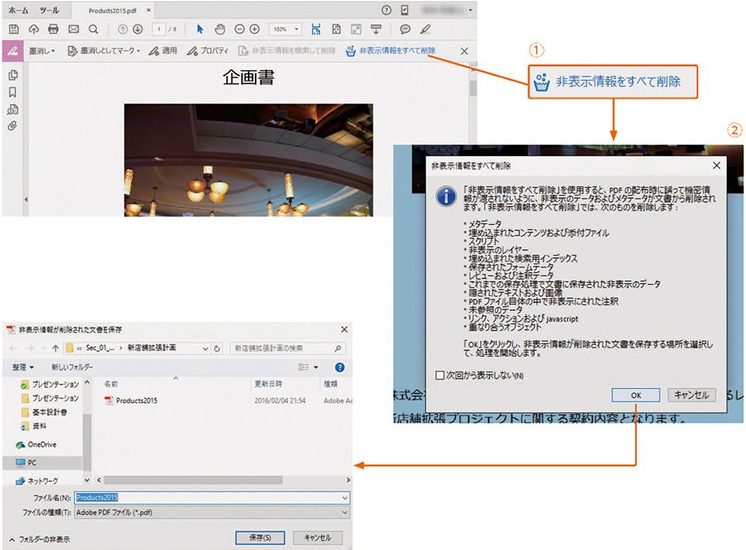Image resolution: width=746 pixels, height=550 pixels.
Task: Switch to Products2015.pdf document tab
Action: (x=112, y=10)
